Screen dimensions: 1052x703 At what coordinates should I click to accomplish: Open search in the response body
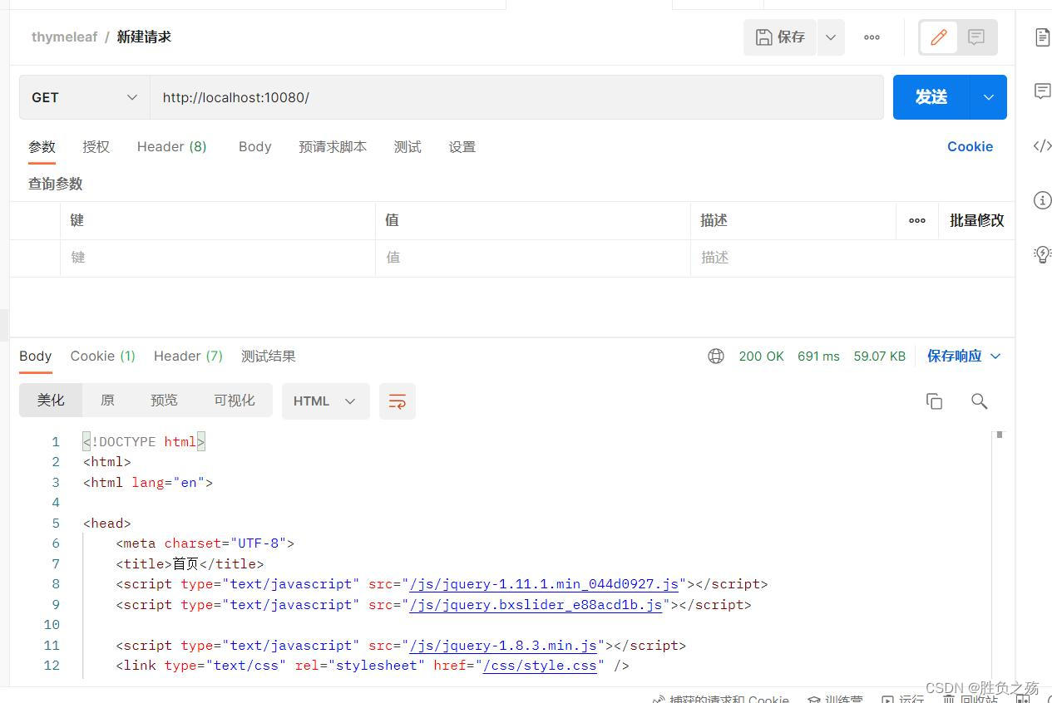pos(979,401)
